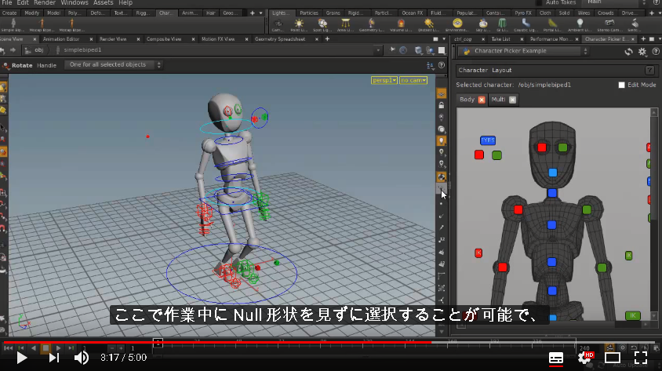Screen dimensions: 662x371
Task: Select the Multi tab in picker
Action: [498, 100]
